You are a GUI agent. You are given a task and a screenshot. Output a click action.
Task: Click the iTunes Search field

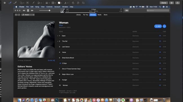158,10
